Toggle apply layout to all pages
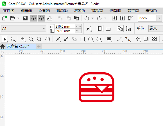The height and width of the screenshot is (126, 163). 120,28
